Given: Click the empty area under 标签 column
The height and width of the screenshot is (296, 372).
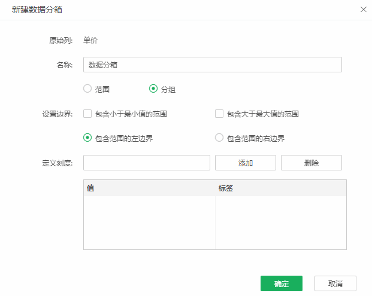Looking at the screenshot, I should 280,222.
